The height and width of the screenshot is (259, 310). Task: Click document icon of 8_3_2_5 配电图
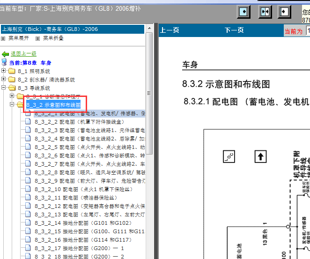click(28, 147)
